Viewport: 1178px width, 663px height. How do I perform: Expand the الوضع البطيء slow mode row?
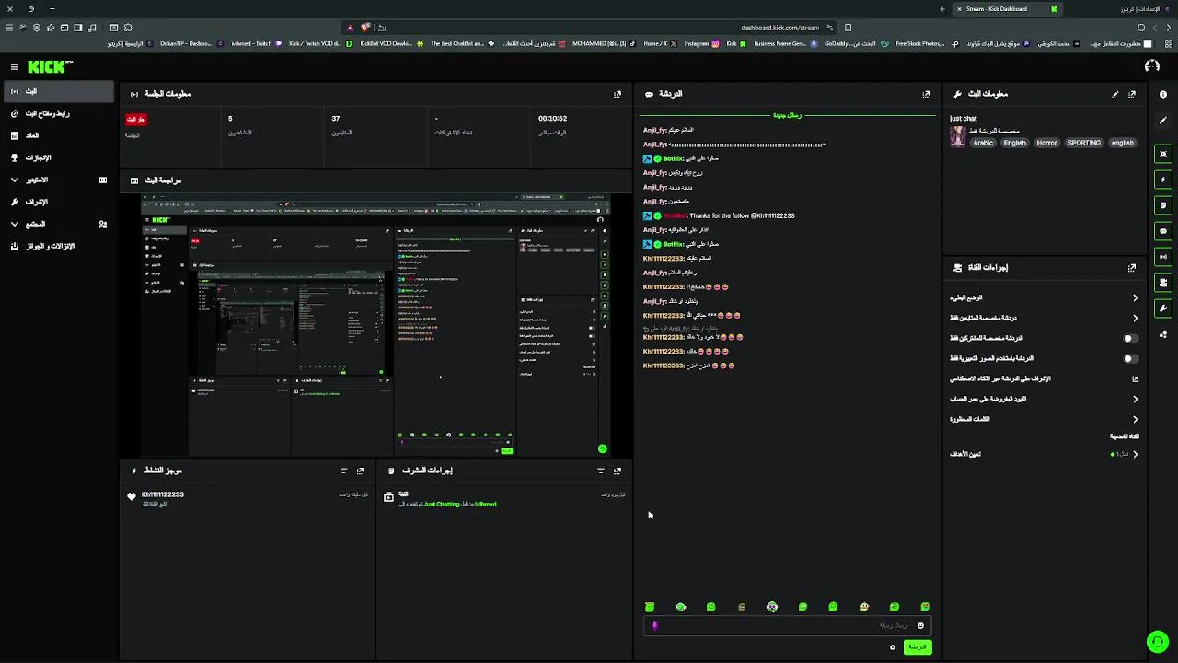1045,297
